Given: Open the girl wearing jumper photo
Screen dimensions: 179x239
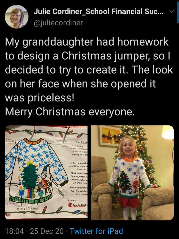Looking at the screenshot, I should 132,173.
